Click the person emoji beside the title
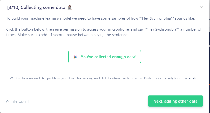210x113 pixels. click(x=69, y=7)
